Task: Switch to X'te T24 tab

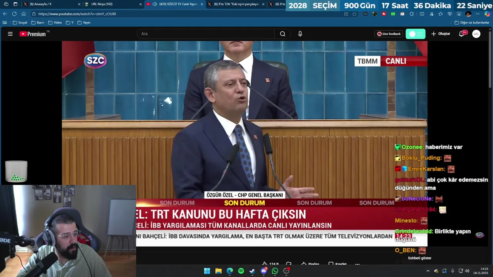Action: click(x=236, y=4)
